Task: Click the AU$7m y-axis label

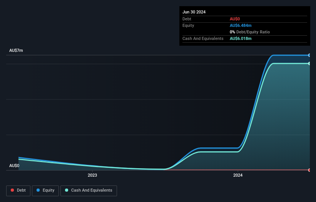Action: [16, 50]
